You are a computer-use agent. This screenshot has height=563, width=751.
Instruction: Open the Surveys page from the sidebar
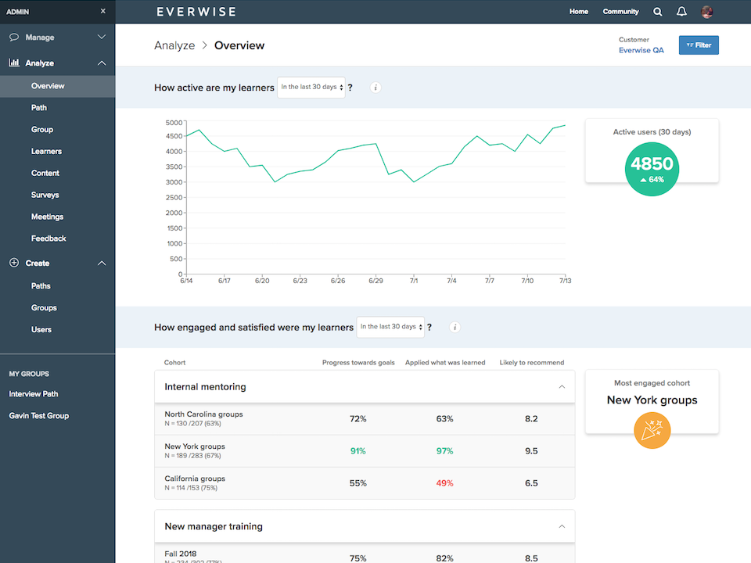(x=45, y=194)
